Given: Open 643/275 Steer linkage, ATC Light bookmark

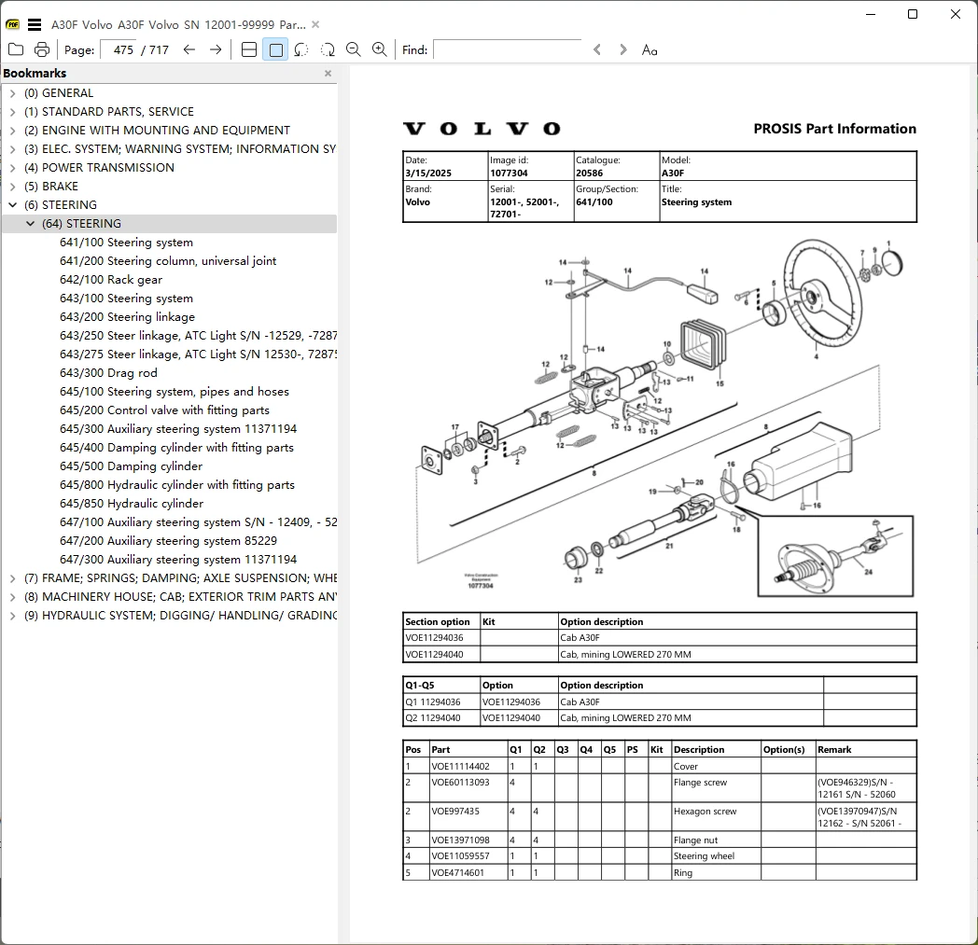Looking at the screenshot, I should pyautogui.click(x=199, y=354).
